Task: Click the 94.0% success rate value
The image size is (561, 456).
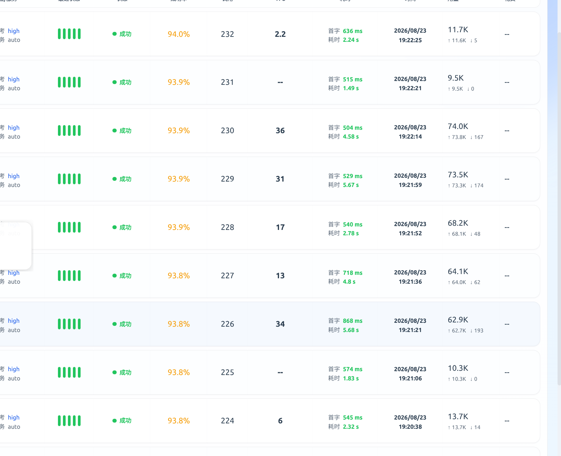Action: tap(179, 34)
